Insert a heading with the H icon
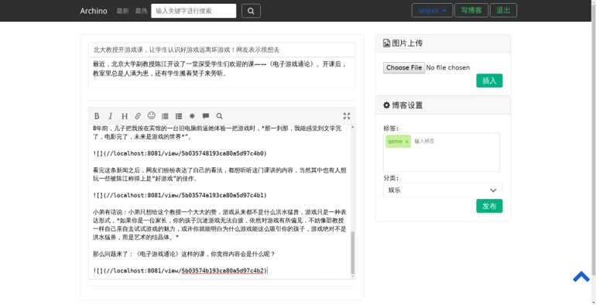The height and width of the screenshot is (305, 596). [125, 116]
